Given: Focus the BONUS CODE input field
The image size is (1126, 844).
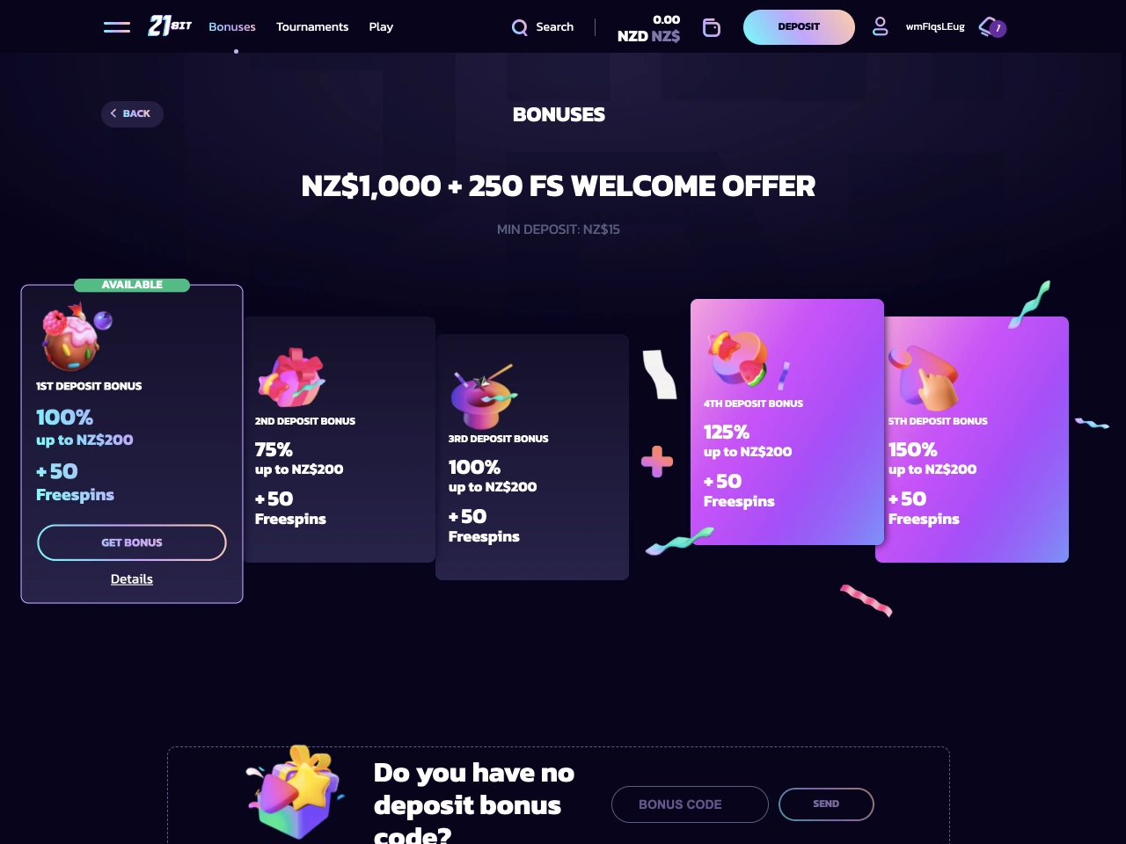Looking at the screenshot, I should click(x=690, y=804).
